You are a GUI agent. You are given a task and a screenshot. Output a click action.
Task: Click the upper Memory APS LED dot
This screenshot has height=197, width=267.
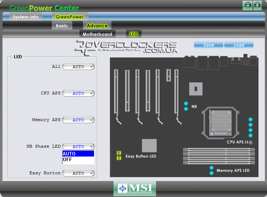[x=211, y=168]
